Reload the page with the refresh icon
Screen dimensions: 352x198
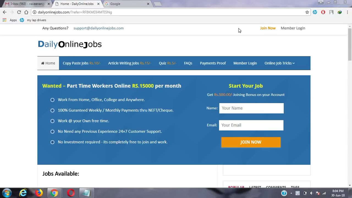tap(19, 12)
